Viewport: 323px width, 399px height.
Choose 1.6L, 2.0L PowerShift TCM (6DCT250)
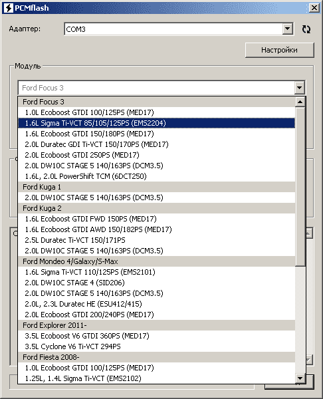(x=156, y=176)
